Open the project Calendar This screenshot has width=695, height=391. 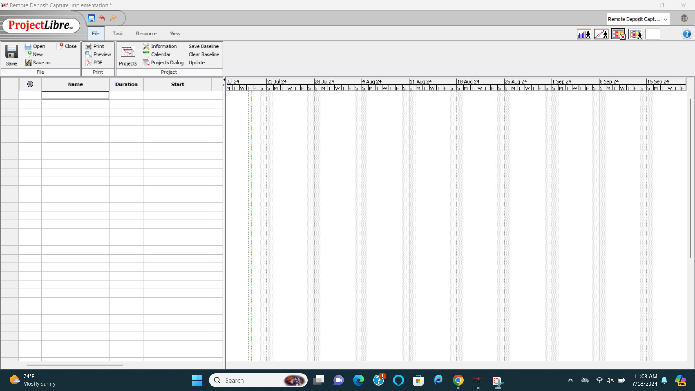coord(160,54)
